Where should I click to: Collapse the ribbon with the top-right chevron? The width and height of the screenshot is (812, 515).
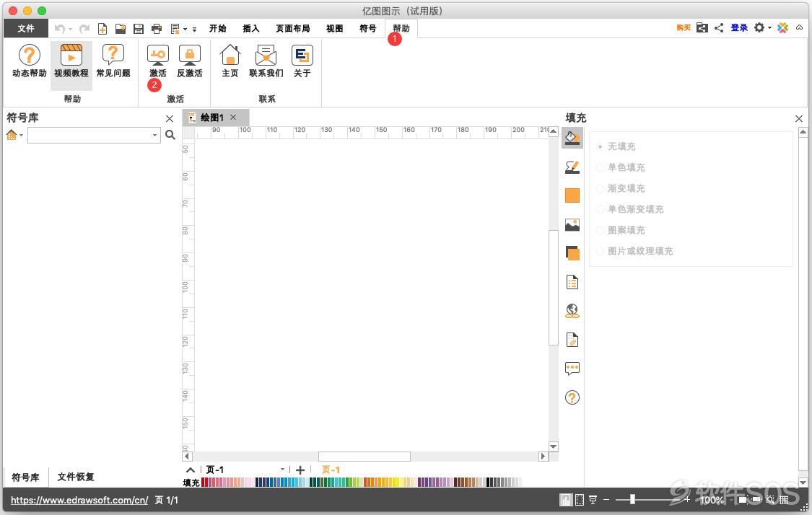[x=800, y=28]
